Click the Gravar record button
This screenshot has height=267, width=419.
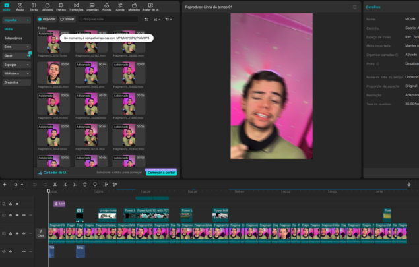pyautogui.click(x=67, y=20)
